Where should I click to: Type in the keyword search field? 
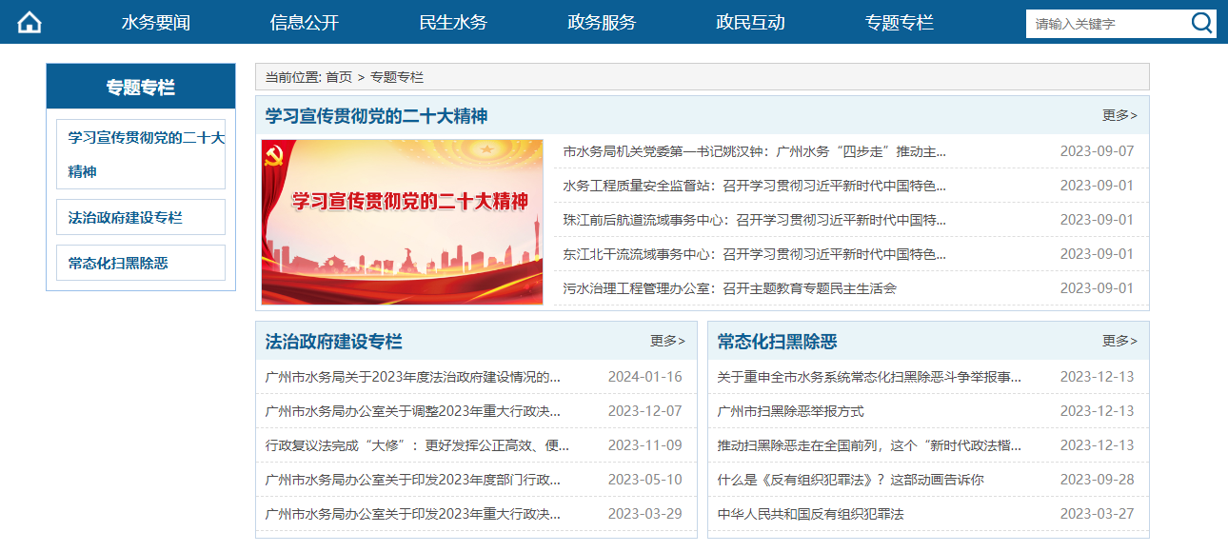pyautogui.click(x=1104, y=24)
